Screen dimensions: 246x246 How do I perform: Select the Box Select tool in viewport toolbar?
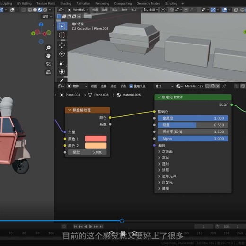coord(62,26)
